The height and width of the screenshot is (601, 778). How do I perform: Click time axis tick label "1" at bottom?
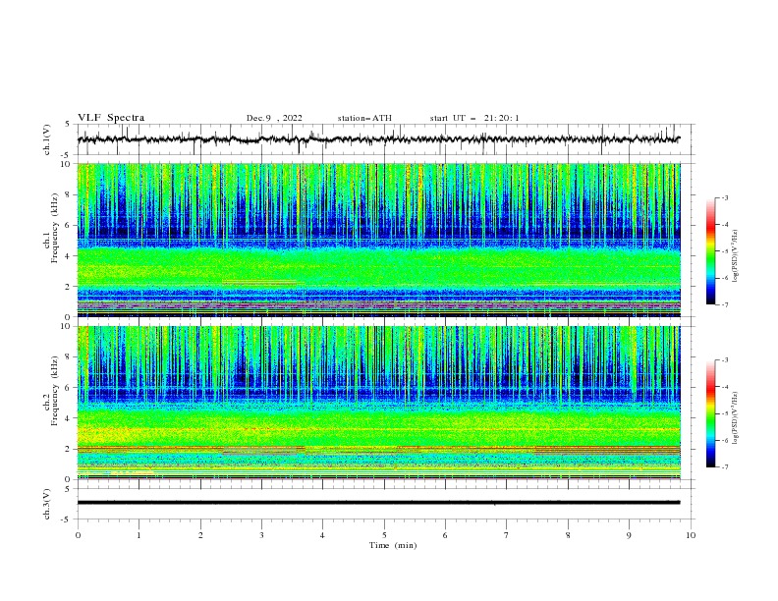click(x=139, y=535)
